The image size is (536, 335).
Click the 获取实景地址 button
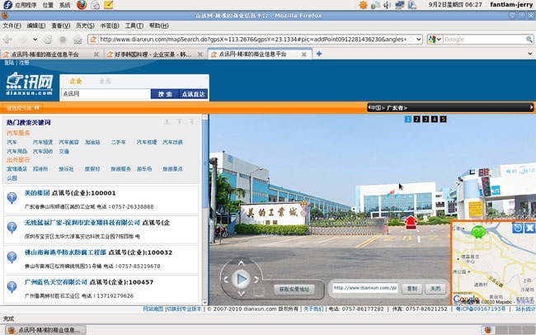click(x=294, y=289)
